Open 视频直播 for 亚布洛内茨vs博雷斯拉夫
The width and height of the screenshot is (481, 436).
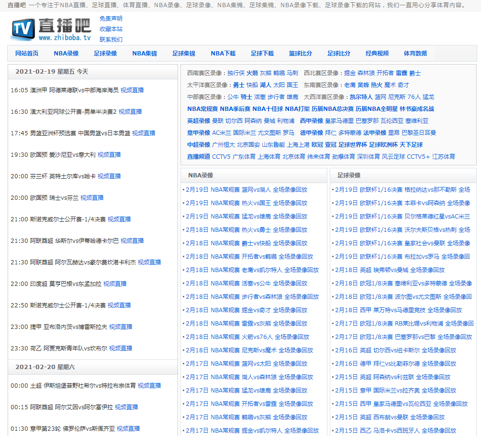coord(121,327)
